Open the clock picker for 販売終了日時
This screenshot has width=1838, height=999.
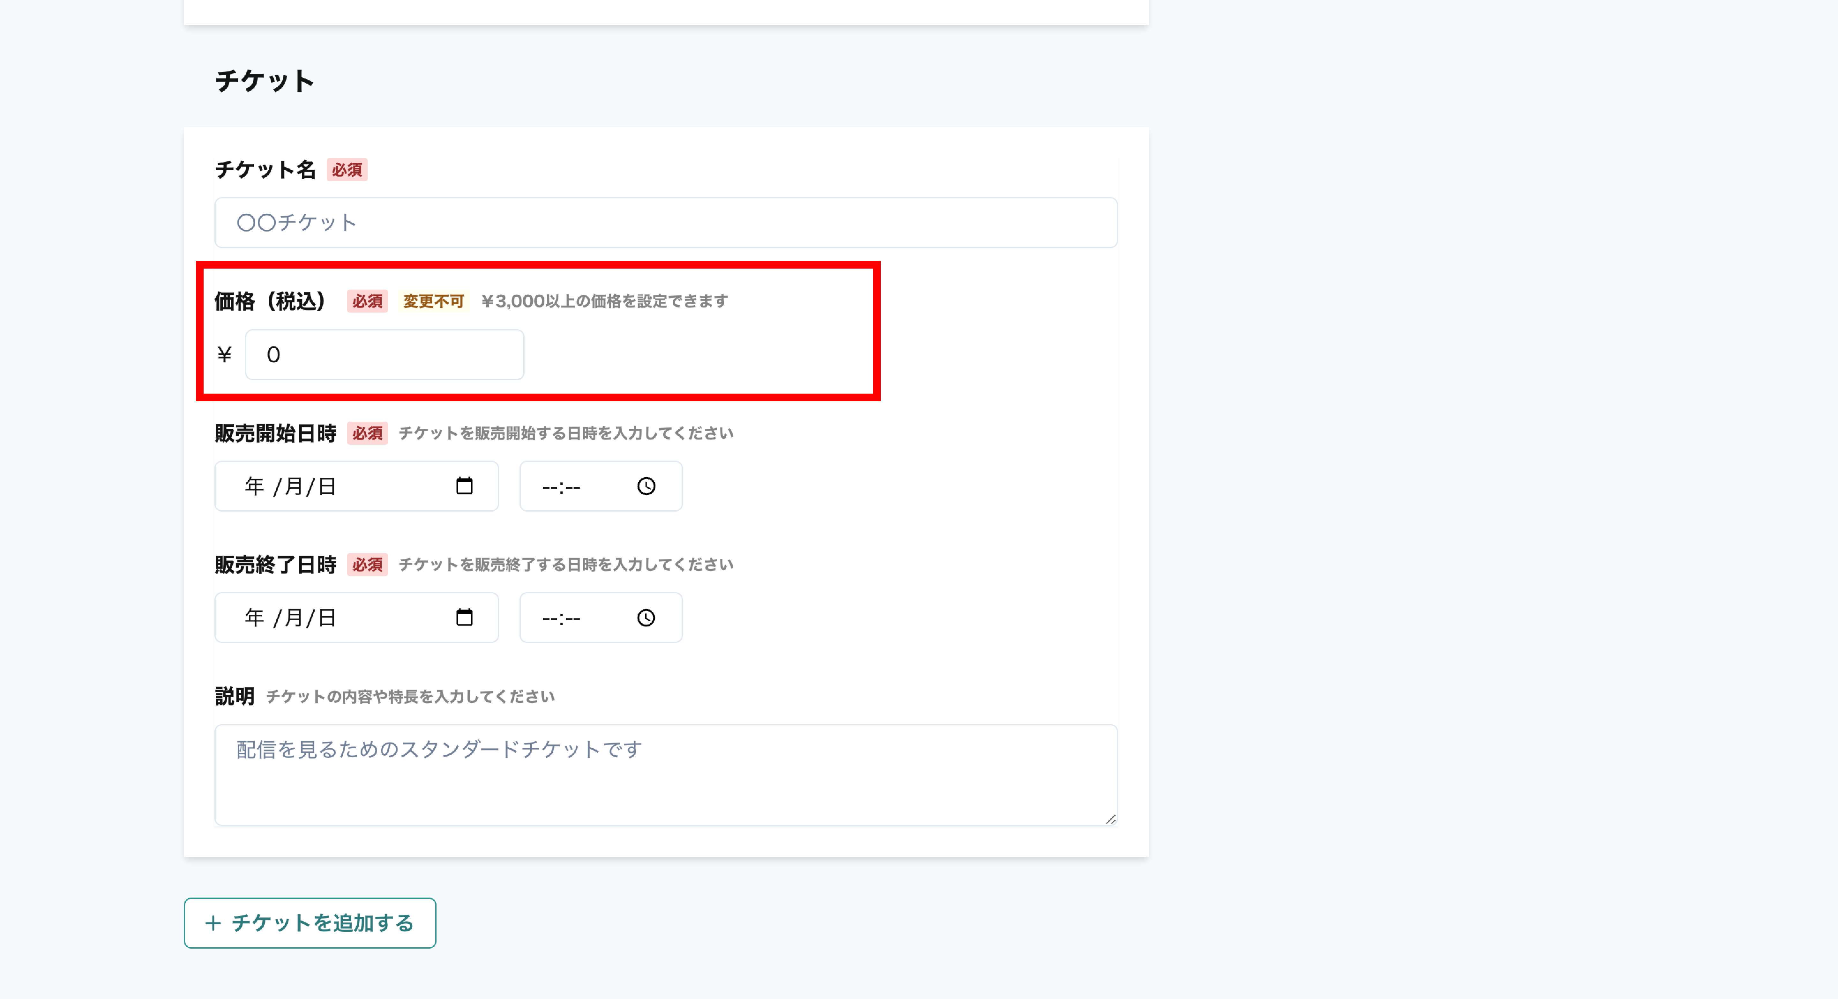(646, 618)
